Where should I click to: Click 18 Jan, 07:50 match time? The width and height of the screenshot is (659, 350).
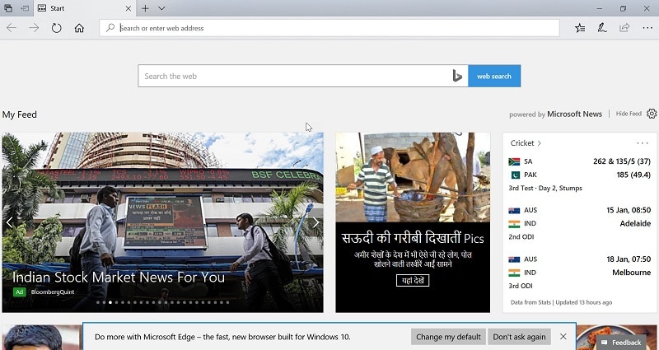click(x=629, y=259)
